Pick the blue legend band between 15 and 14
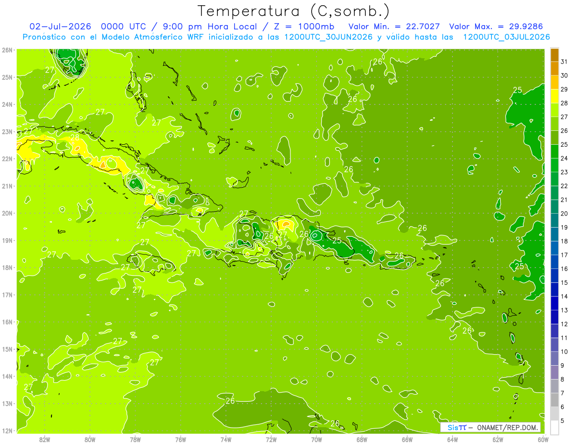Viewport: 577px width, 446px height. [554, 290]
